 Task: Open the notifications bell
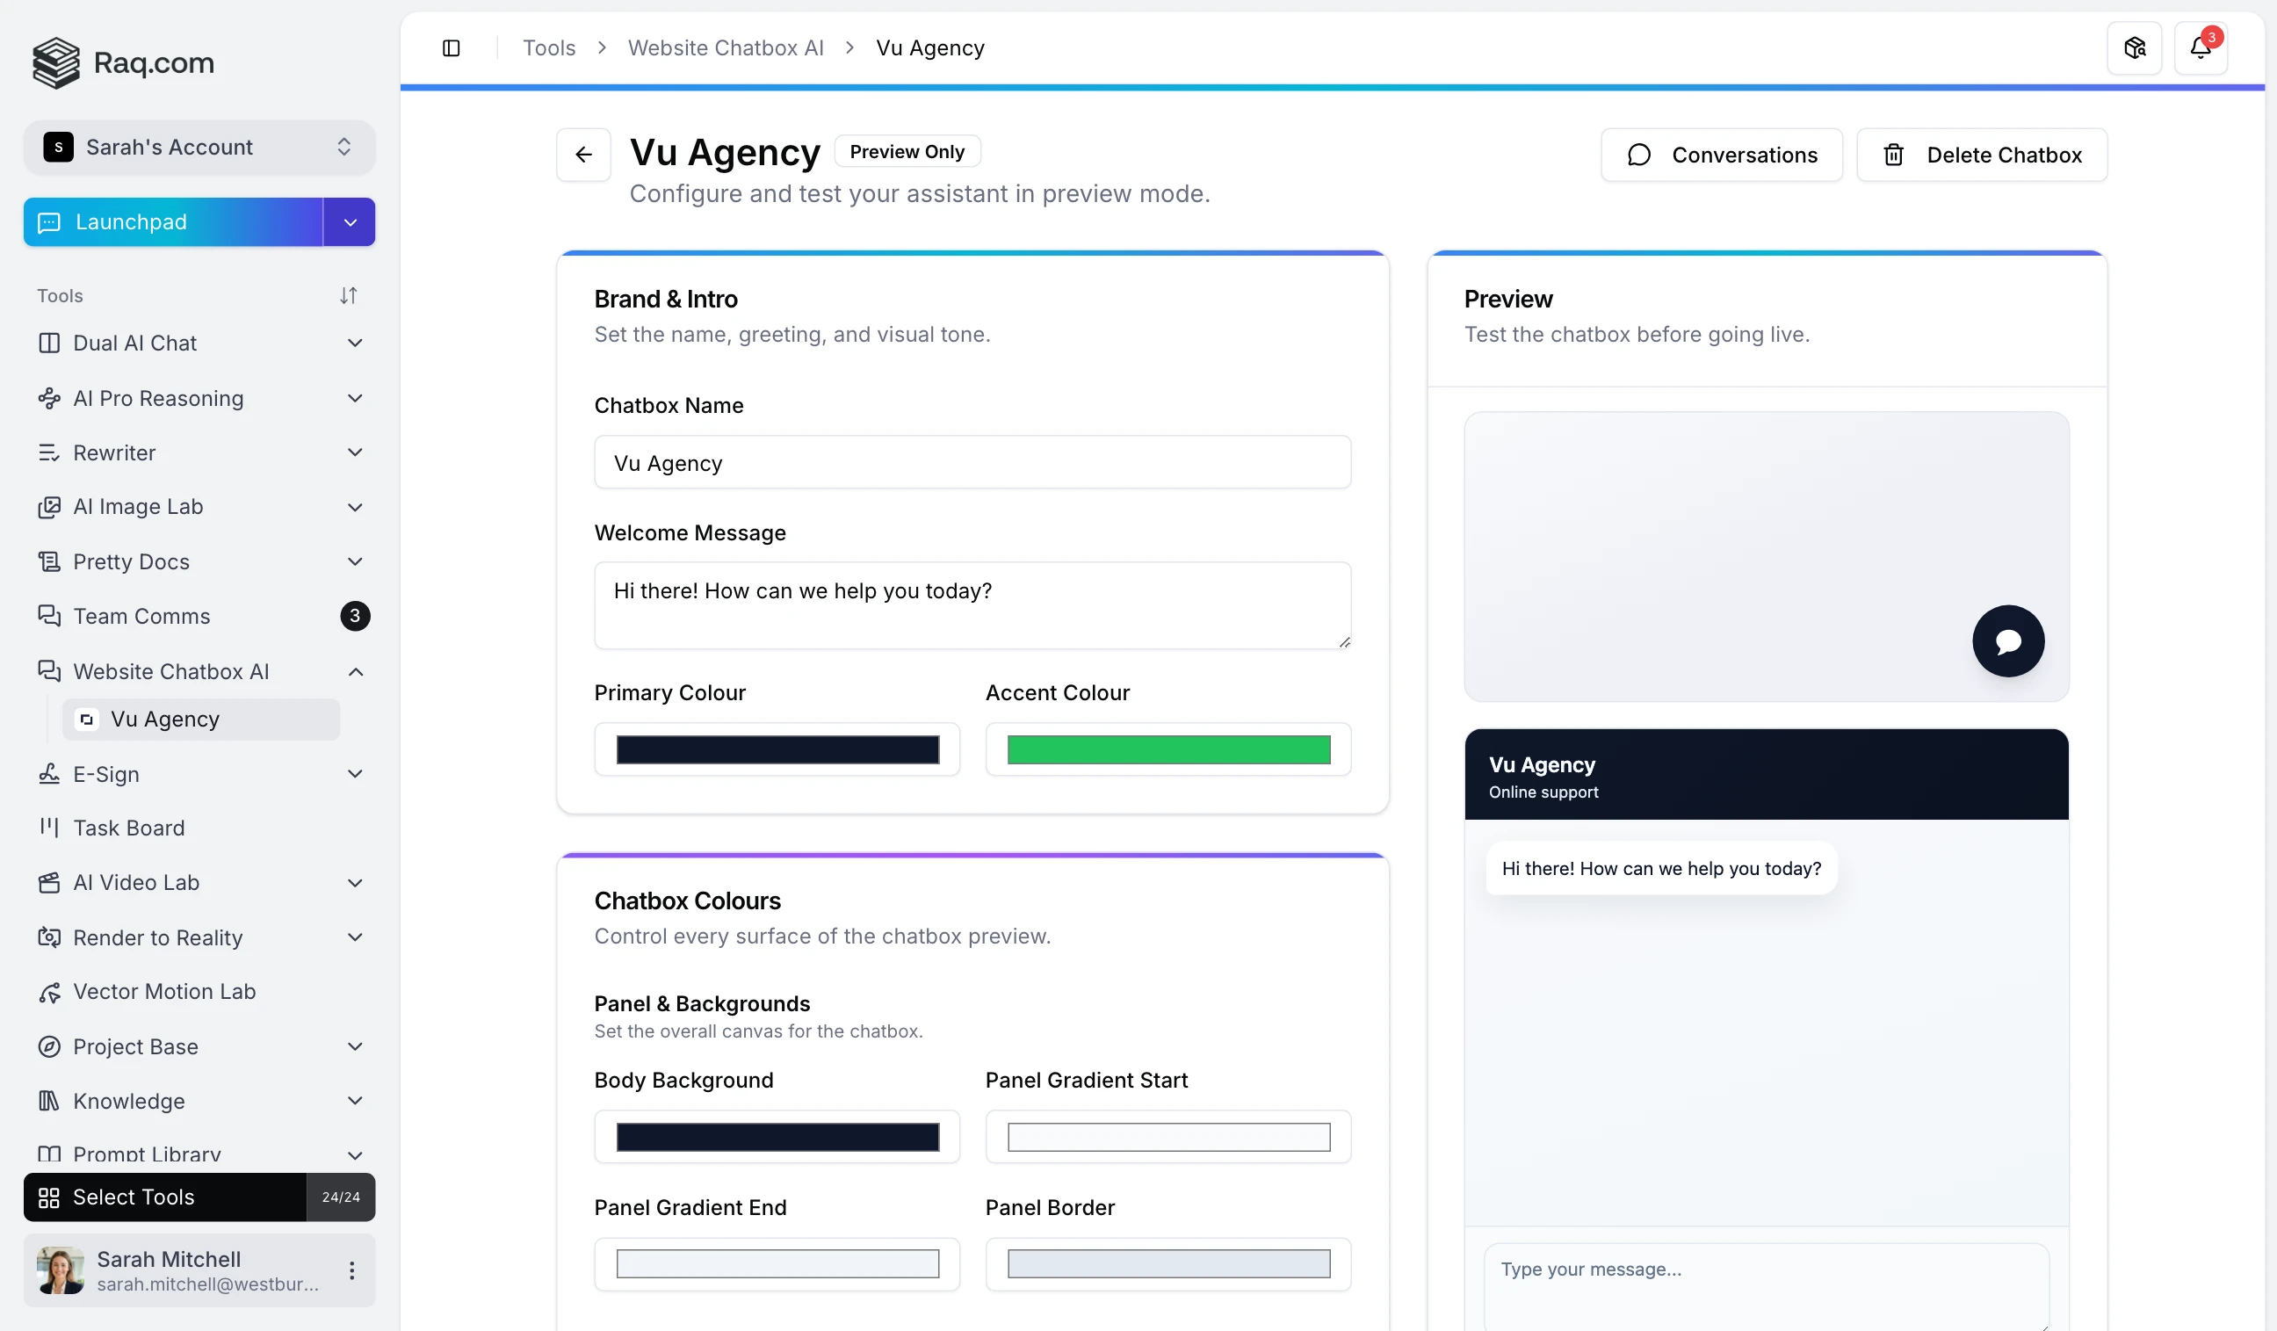[2201, 48]
